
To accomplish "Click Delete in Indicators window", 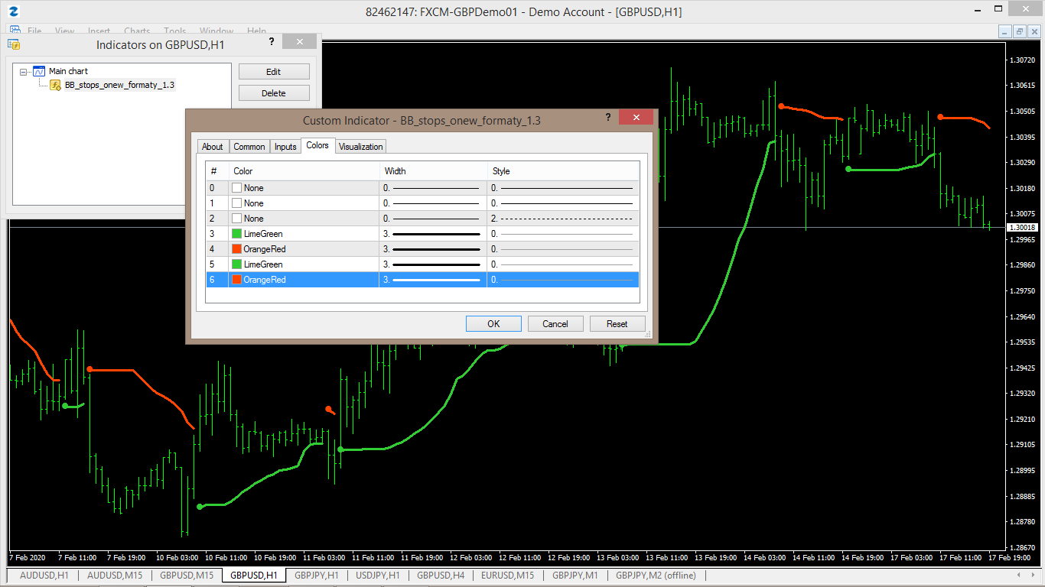I will coord(274,93).
